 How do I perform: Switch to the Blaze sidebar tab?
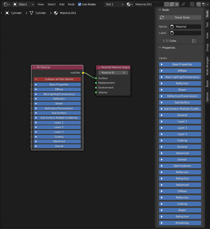tap(207, 84)
